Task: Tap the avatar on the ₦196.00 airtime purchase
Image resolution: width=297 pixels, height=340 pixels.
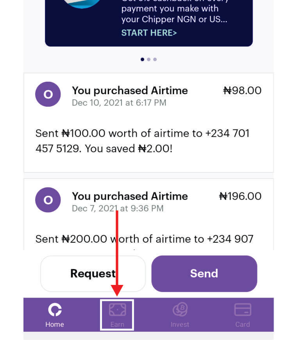Action: (48, 200)
